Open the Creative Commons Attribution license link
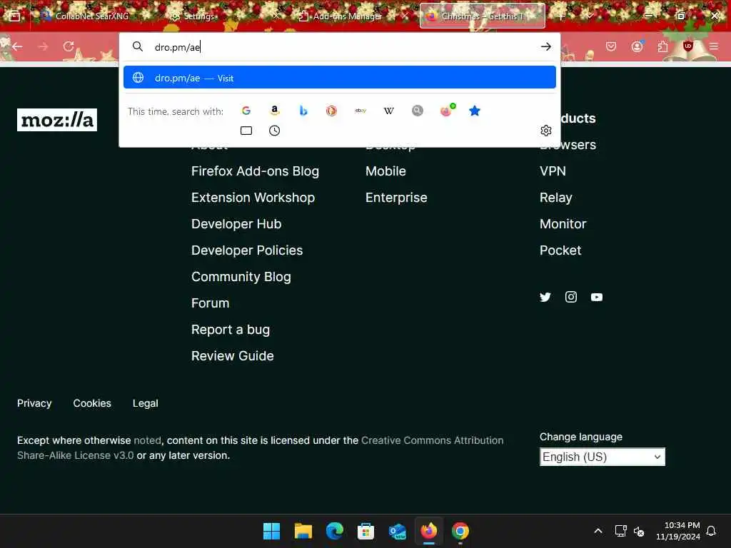 point(432,440)
